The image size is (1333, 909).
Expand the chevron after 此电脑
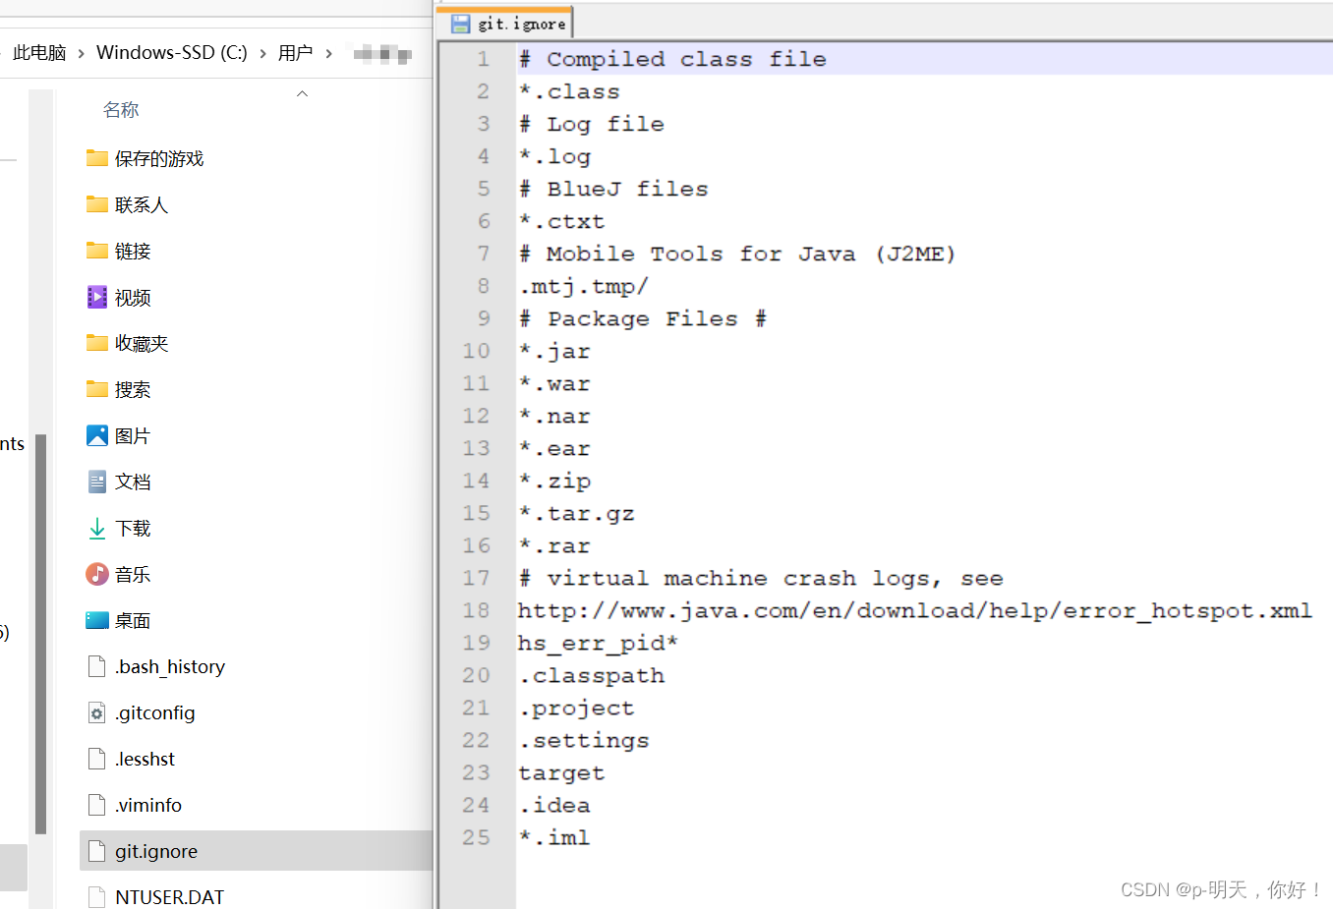pos(81,53)
